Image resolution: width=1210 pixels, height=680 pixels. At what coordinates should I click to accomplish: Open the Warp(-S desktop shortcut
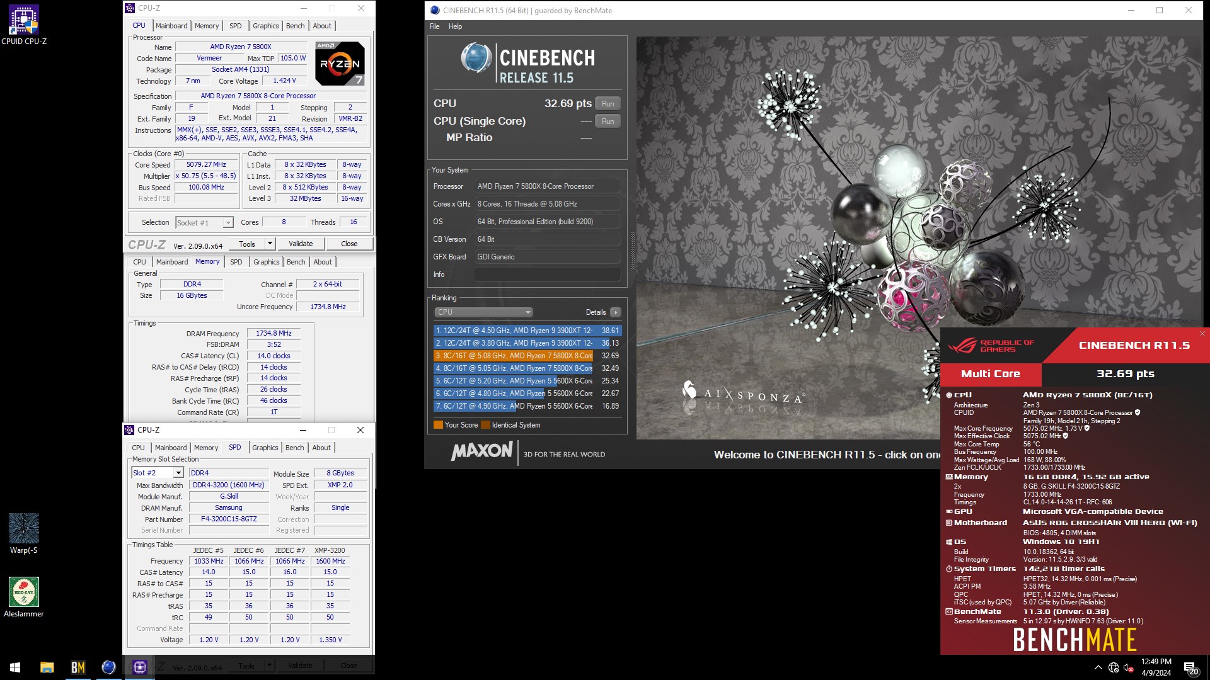[24, 534]
